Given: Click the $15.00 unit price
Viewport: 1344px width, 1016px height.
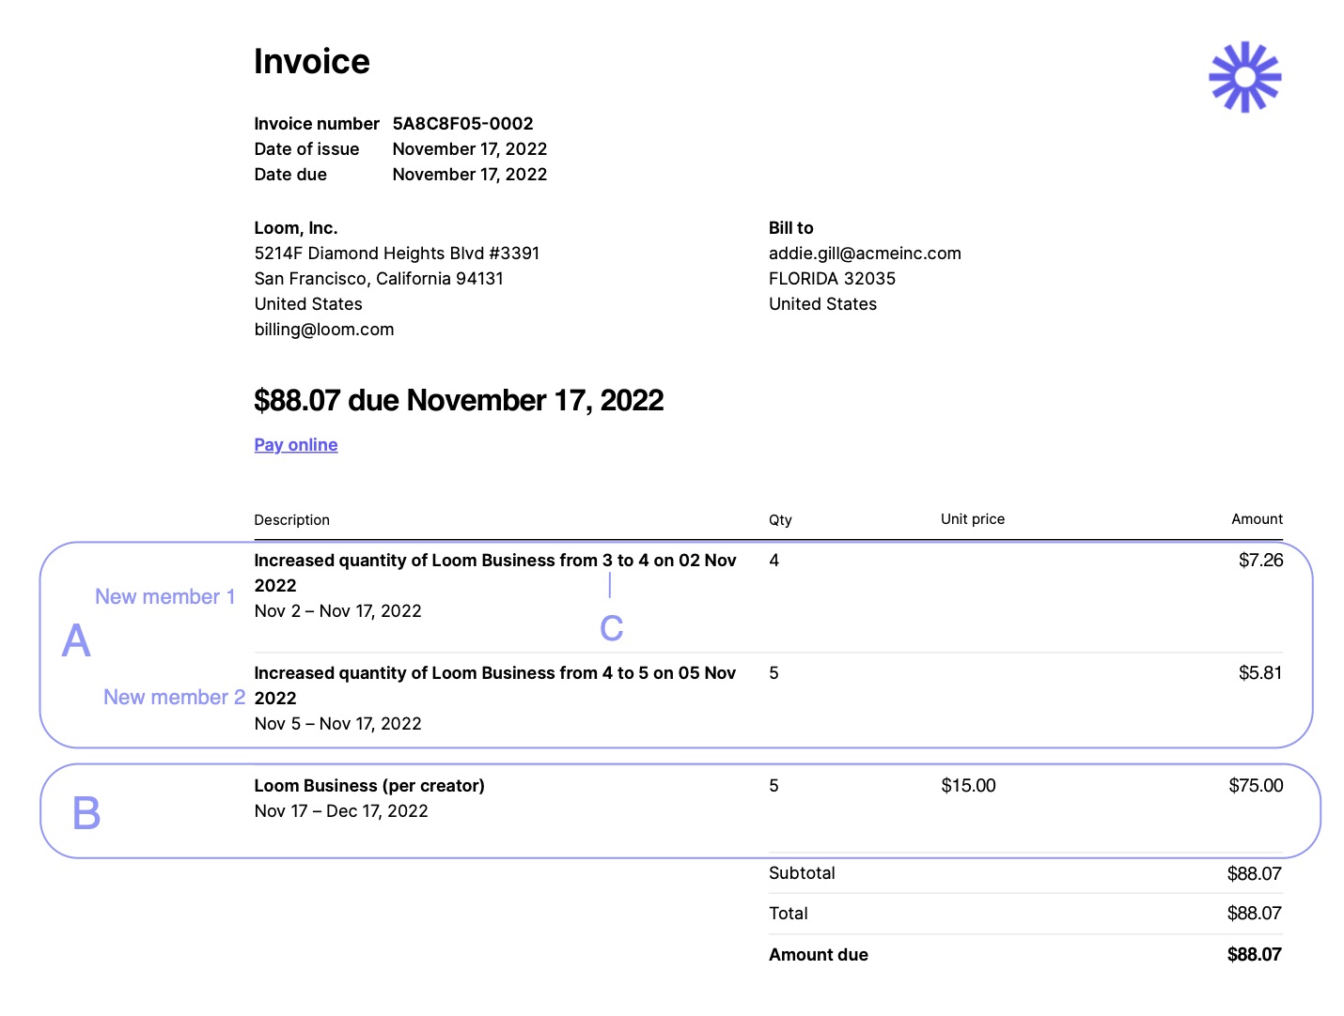Looking at the screenshot, I should (x=967, y=786).
